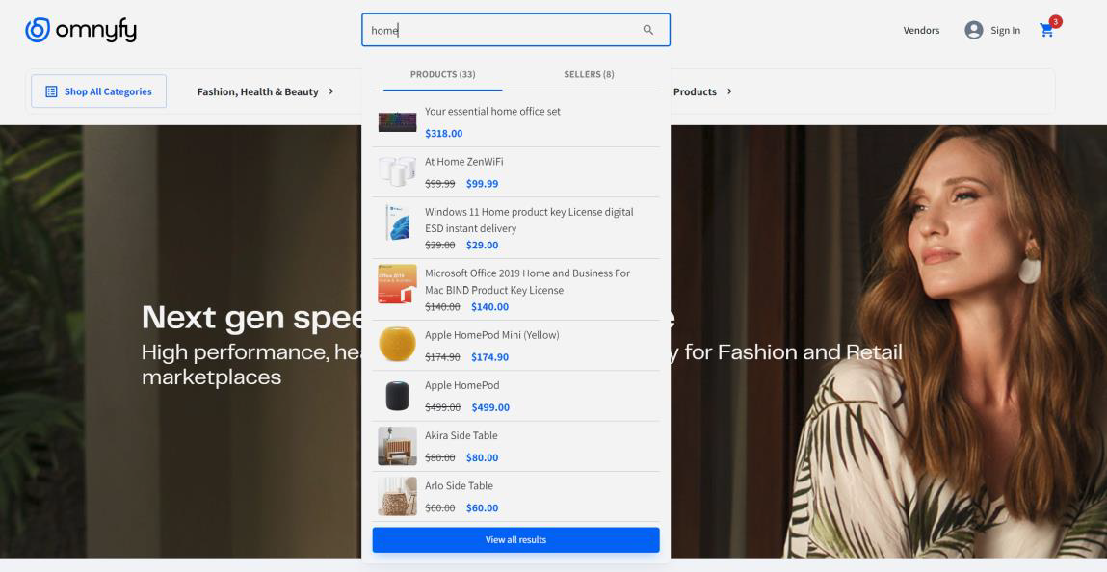The width and height of the screenshot is (1107, 572).
Task: Switch to the PRODUCTS (33) tab
Action: click(x=442, y=74)
